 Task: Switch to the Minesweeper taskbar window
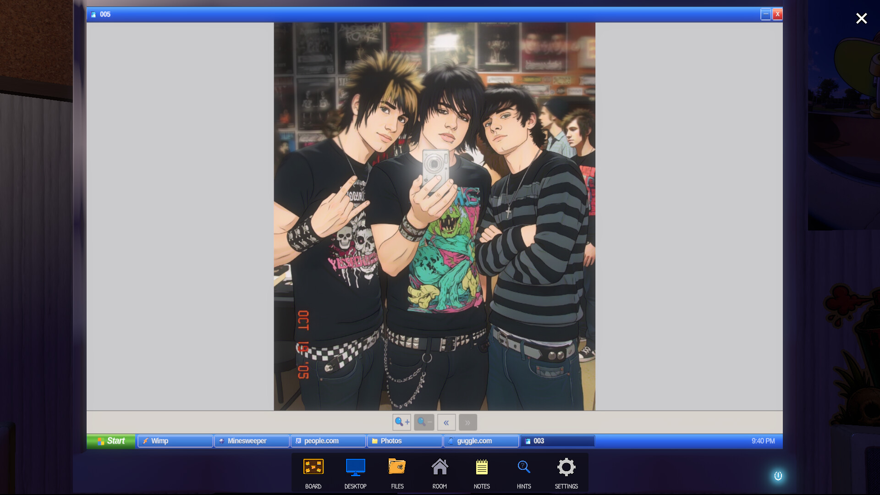click(252, 441)
